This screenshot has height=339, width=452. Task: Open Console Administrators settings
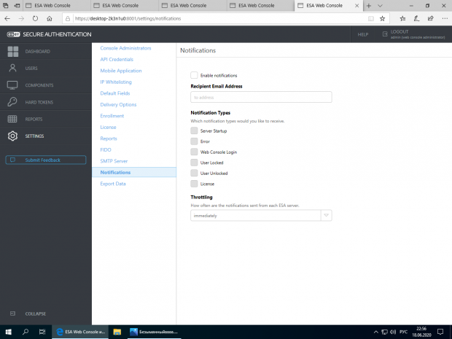(x=125, y=48)
